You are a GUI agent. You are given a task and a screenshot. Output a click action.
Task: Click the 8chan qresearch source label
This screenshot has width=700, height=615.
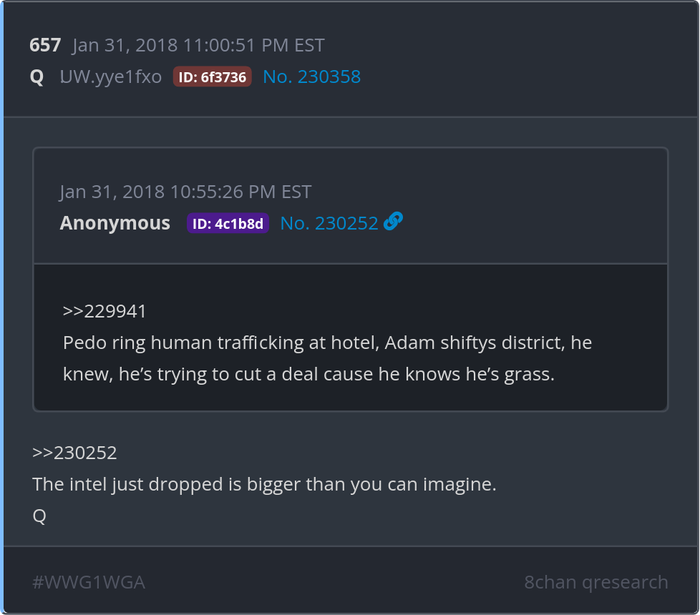[x=596, y=582]
